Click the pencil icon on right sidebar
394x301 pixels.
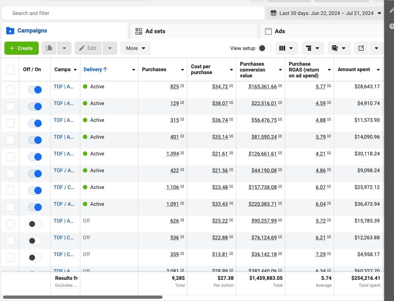point(391,10)
